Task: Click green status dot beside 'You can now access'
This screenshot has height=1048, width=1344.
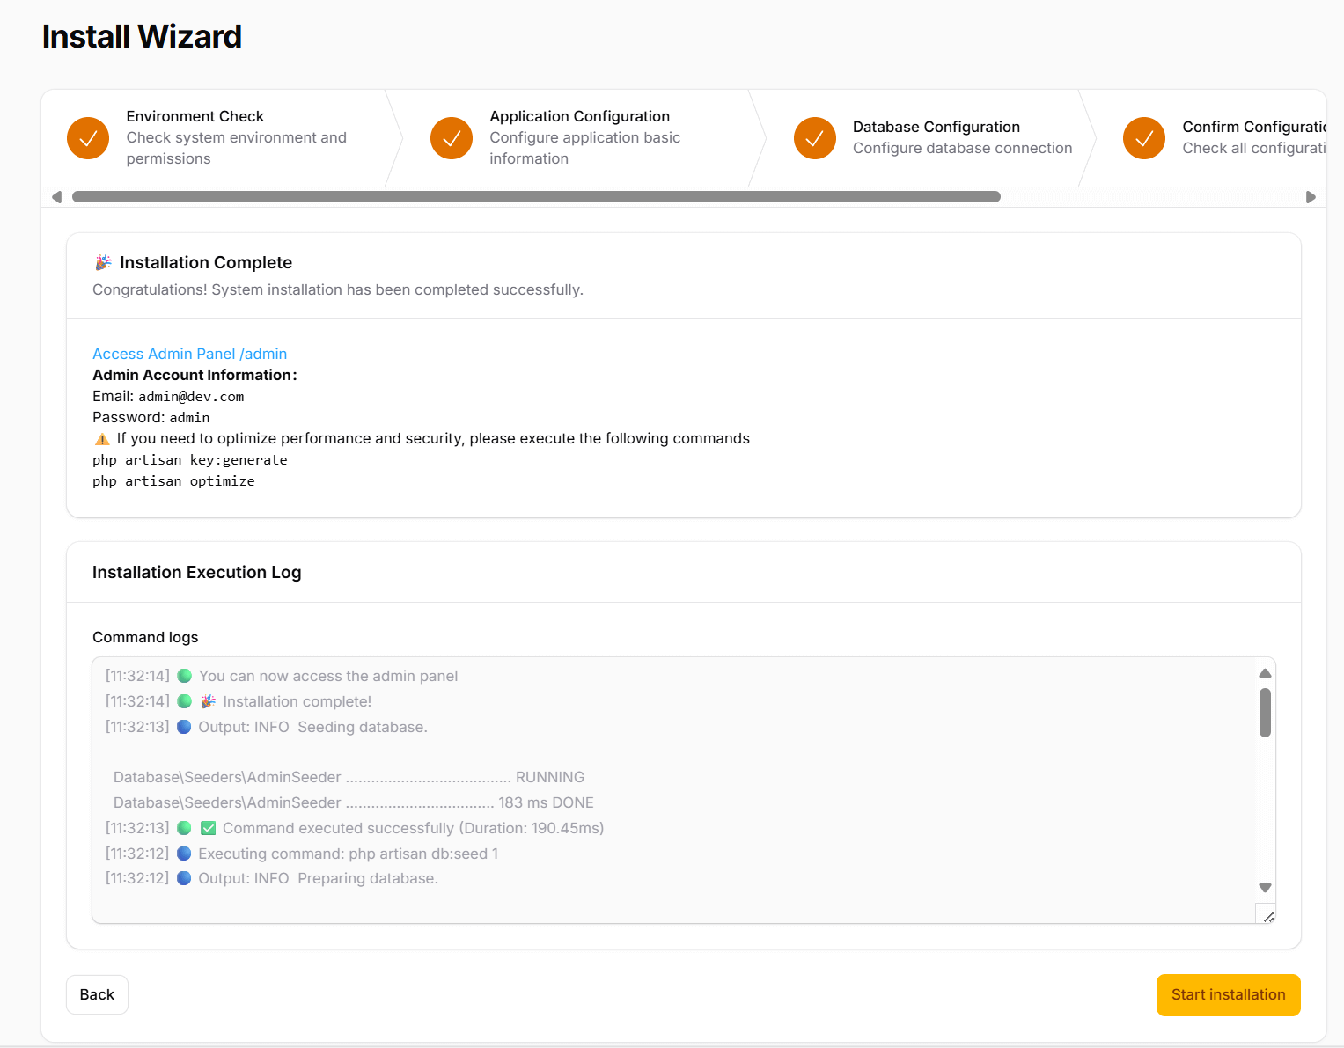Action: tap(185, 676)
